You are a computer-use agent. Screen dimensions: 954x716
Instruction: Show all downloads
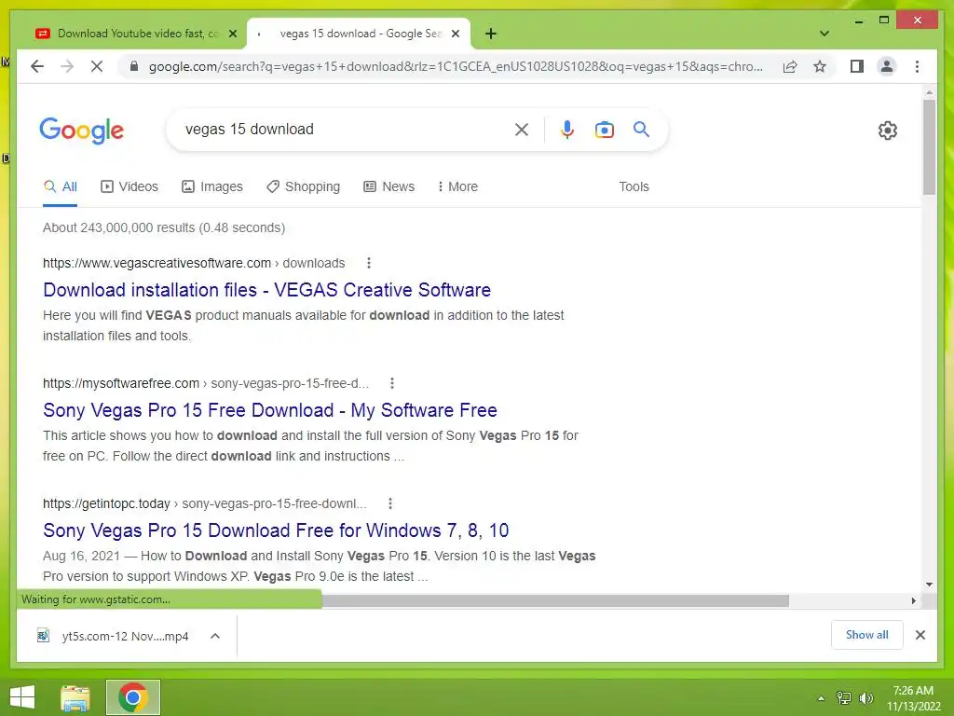tap(866, 635)
